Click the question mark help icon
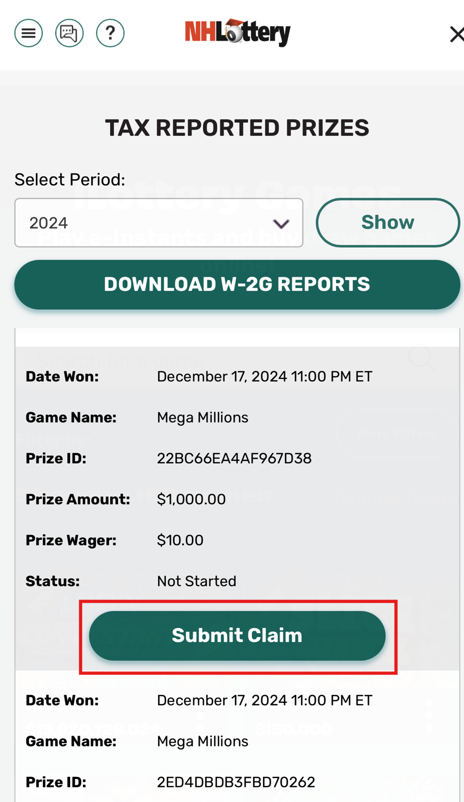This screenshot has width=464, height=802. pyautogui.click(x=110, y=32)
